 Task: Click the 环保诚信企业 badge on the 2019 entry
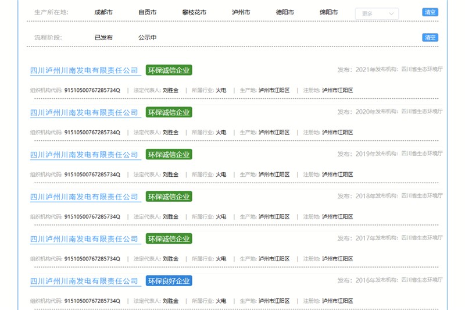pos(169,155)
